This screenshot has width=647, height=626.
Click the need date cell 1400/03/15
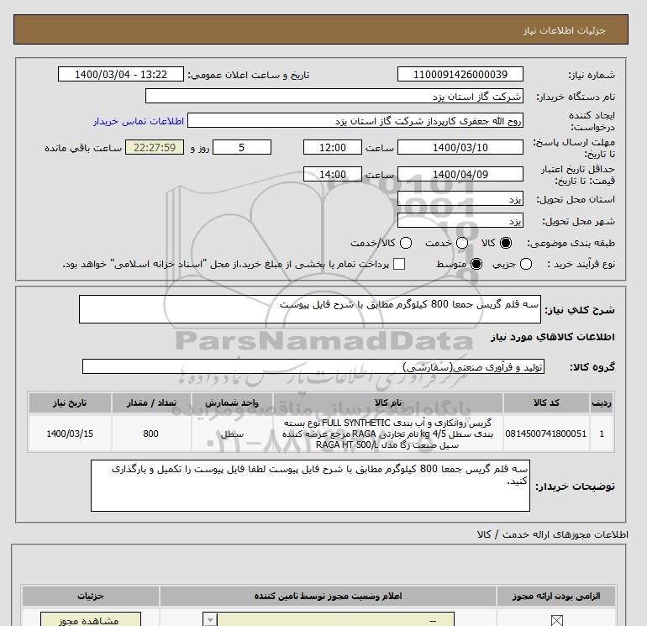tap(70, 434)
